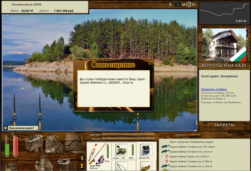Click event text bagrai поймал Щуку на 3,378 кг

190,157
